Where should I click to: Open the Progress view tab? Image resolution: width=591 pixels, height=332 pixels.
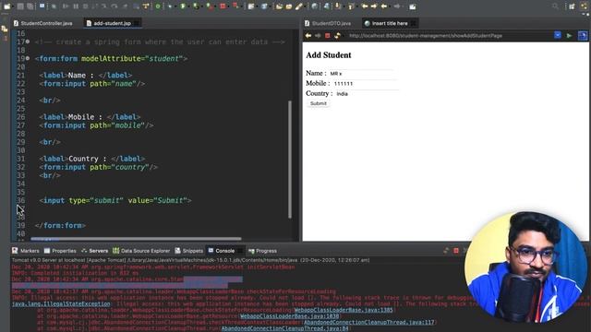click(262, 251)
